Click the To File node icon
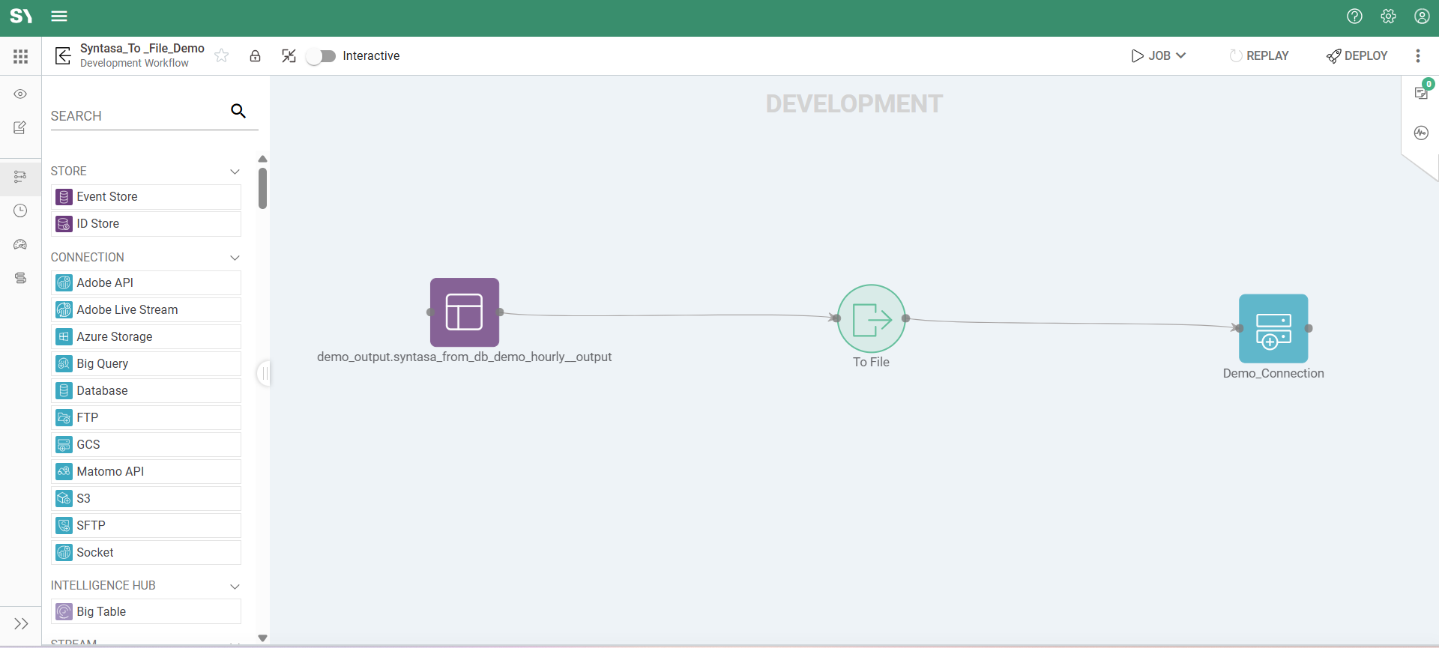This screenshot has height=648, width=1439. (x=871, y=319)
